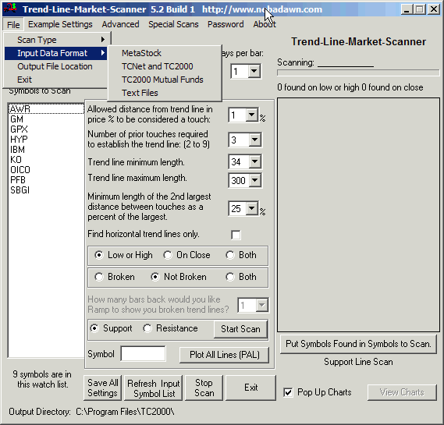Select GM in symbols list
The width and height of the screenshot is (444, 425).
[46, 119]
